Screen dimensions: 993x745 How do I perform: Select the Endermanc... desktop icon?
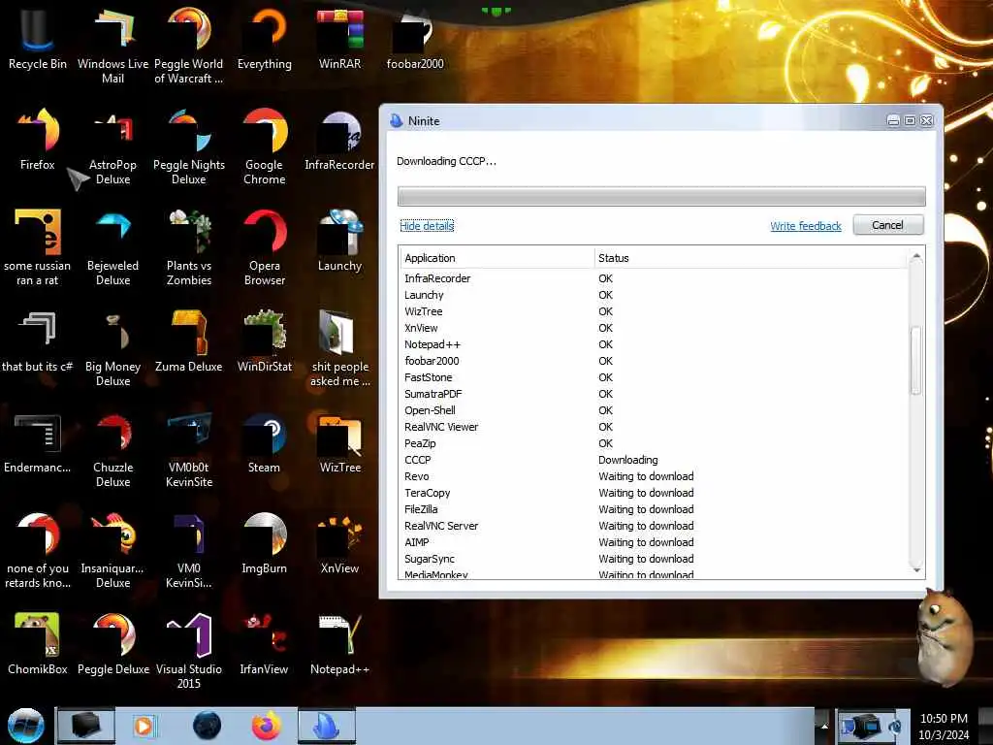[x=38, y=442]
